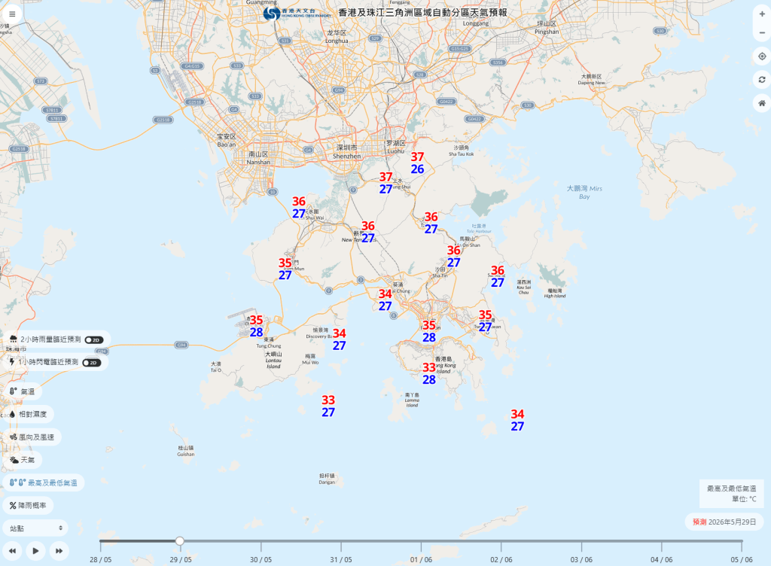The image size is (771, 566).
Task: Jump to 31 / 05 on timeline
Action: (x=341, y=560)
